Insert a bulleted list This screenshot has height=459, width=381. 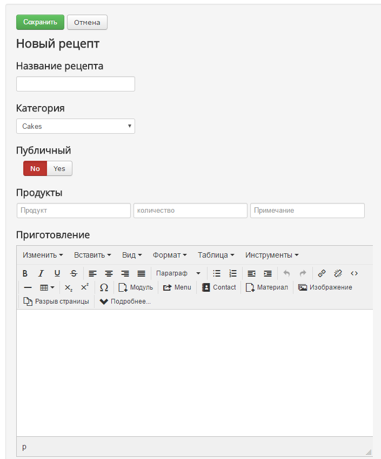tap(217, 273)
